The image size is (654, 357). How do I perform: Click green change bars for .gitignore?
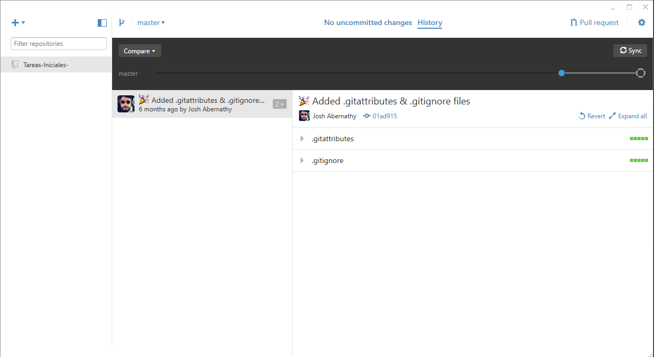(x=639, y=160)
